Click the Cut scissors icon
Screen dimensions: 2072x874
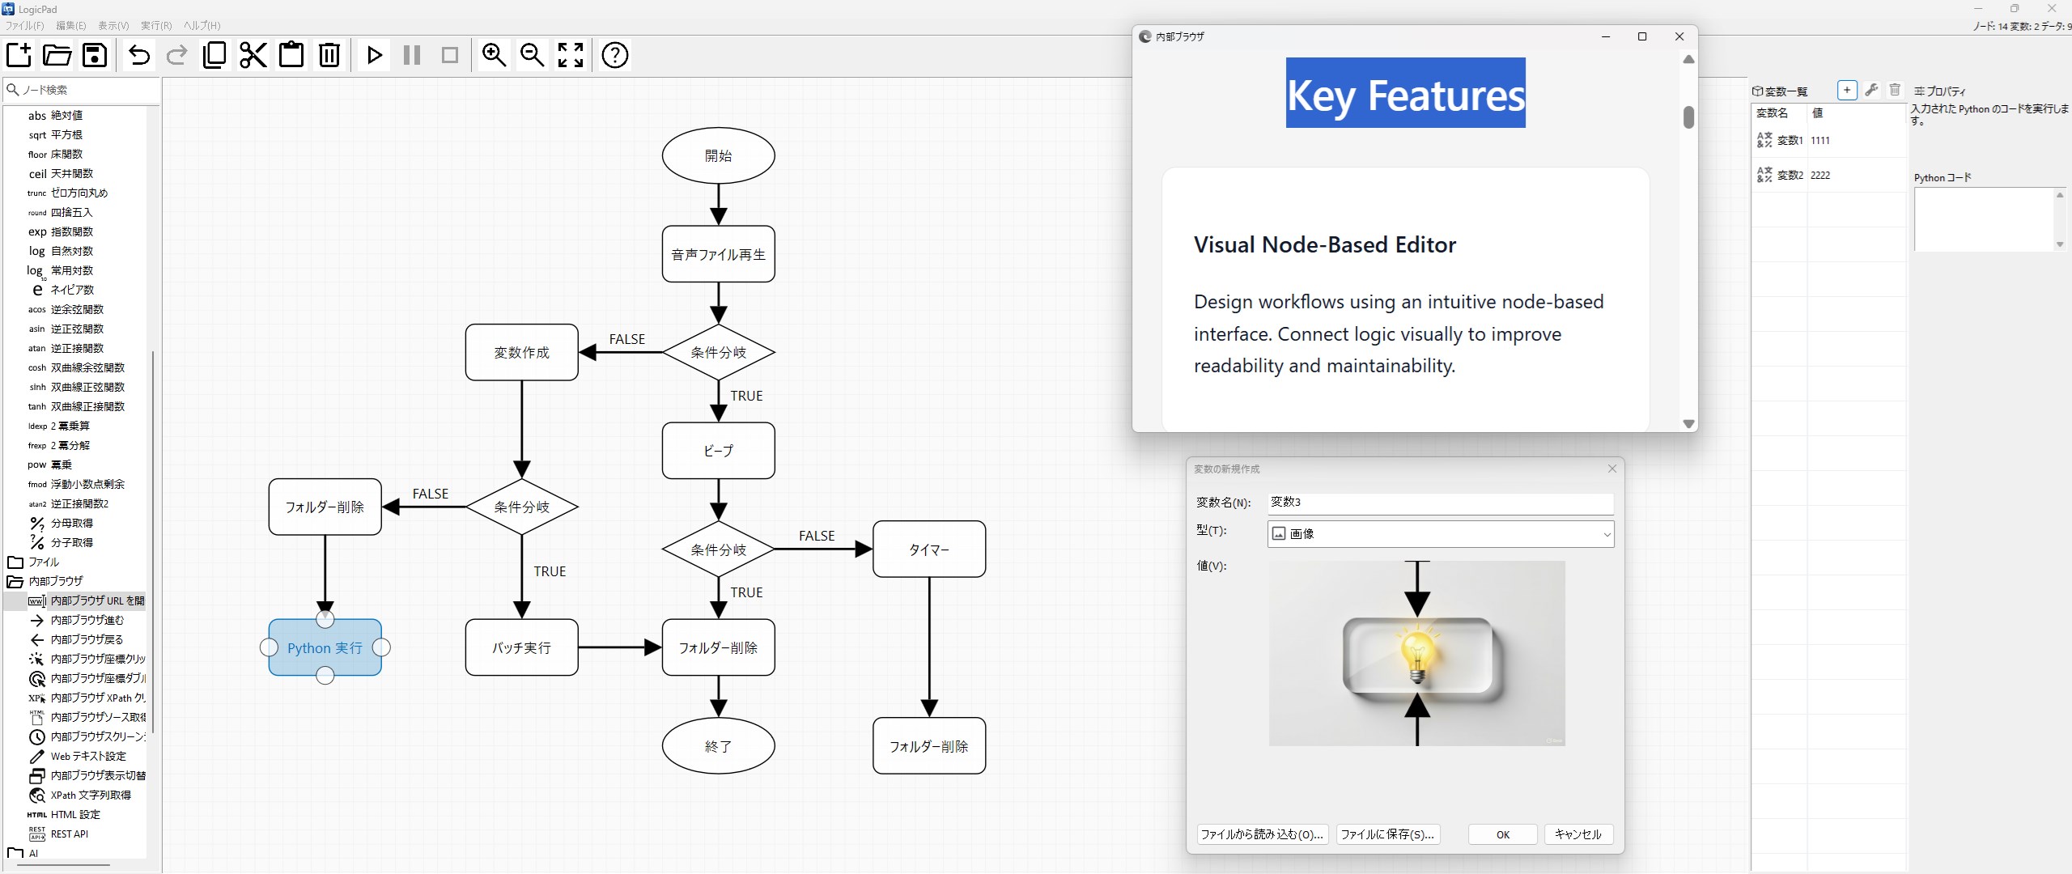tap(253, 55)
